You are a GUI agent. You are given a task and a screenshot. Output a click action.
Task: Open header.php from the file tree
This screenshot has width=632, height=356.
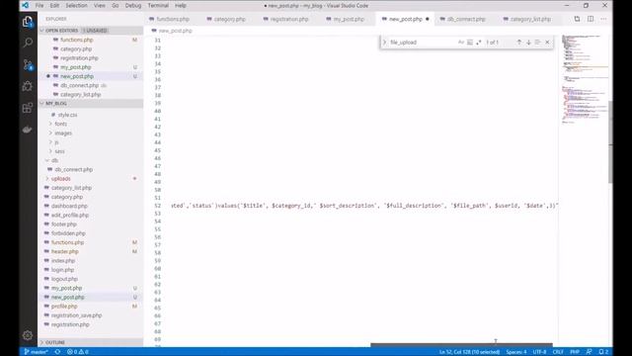point(64,251)
